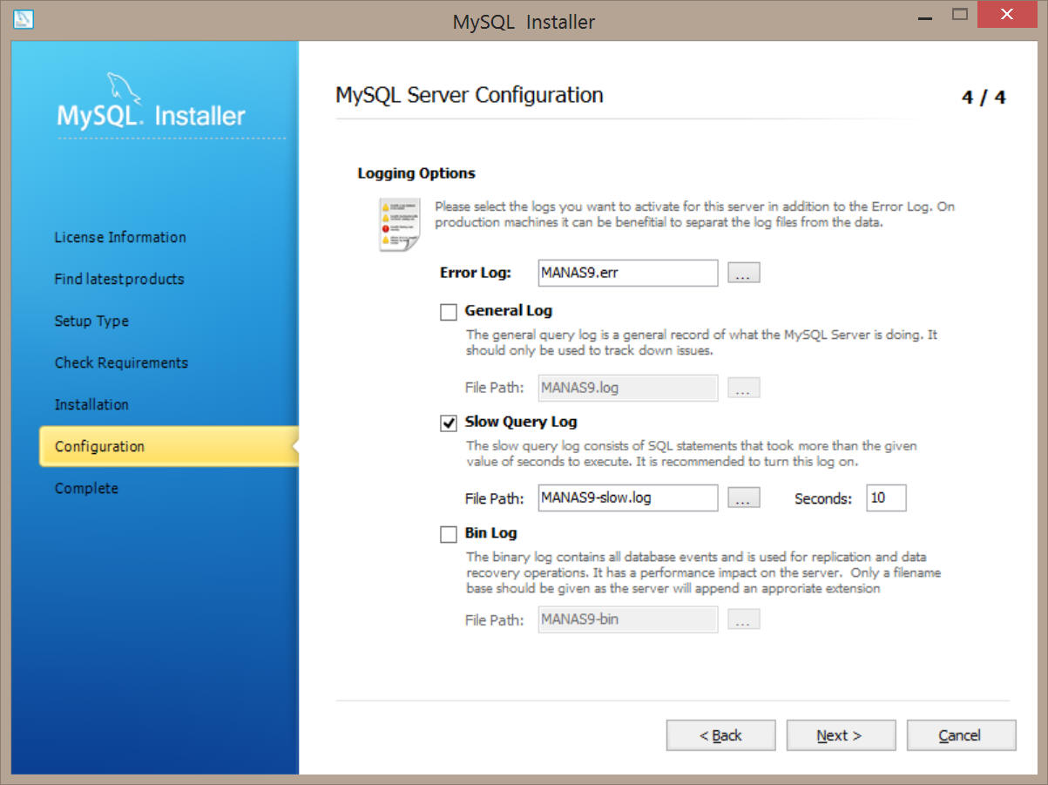Maximize the MySQL Installer window
This screenshot has width=1048, height=785.
(961, 15)
